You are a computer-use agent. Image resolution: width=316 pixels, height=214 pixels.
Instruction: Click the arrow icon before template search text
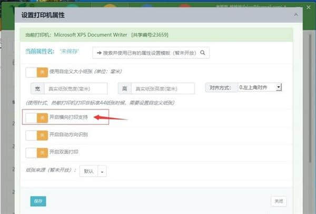[x=98, y=53]
